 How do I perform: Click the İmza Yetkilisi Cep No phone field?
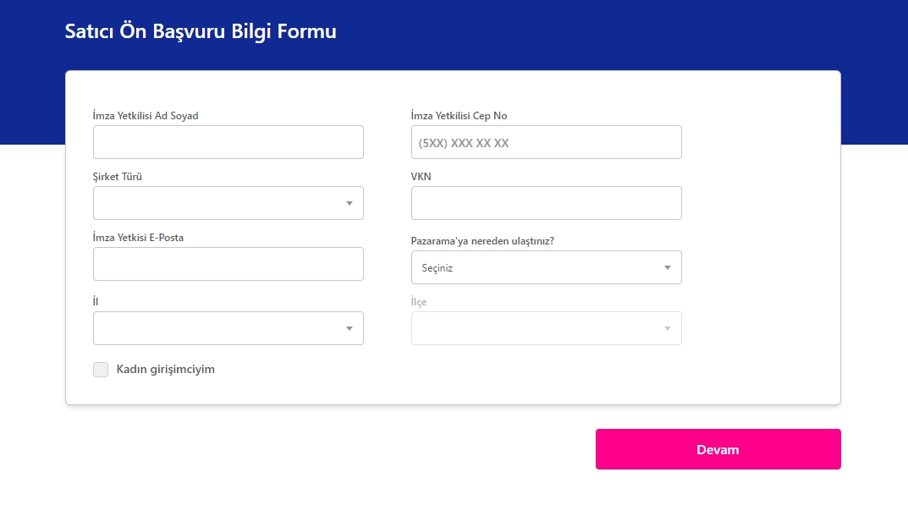point(546,142)
